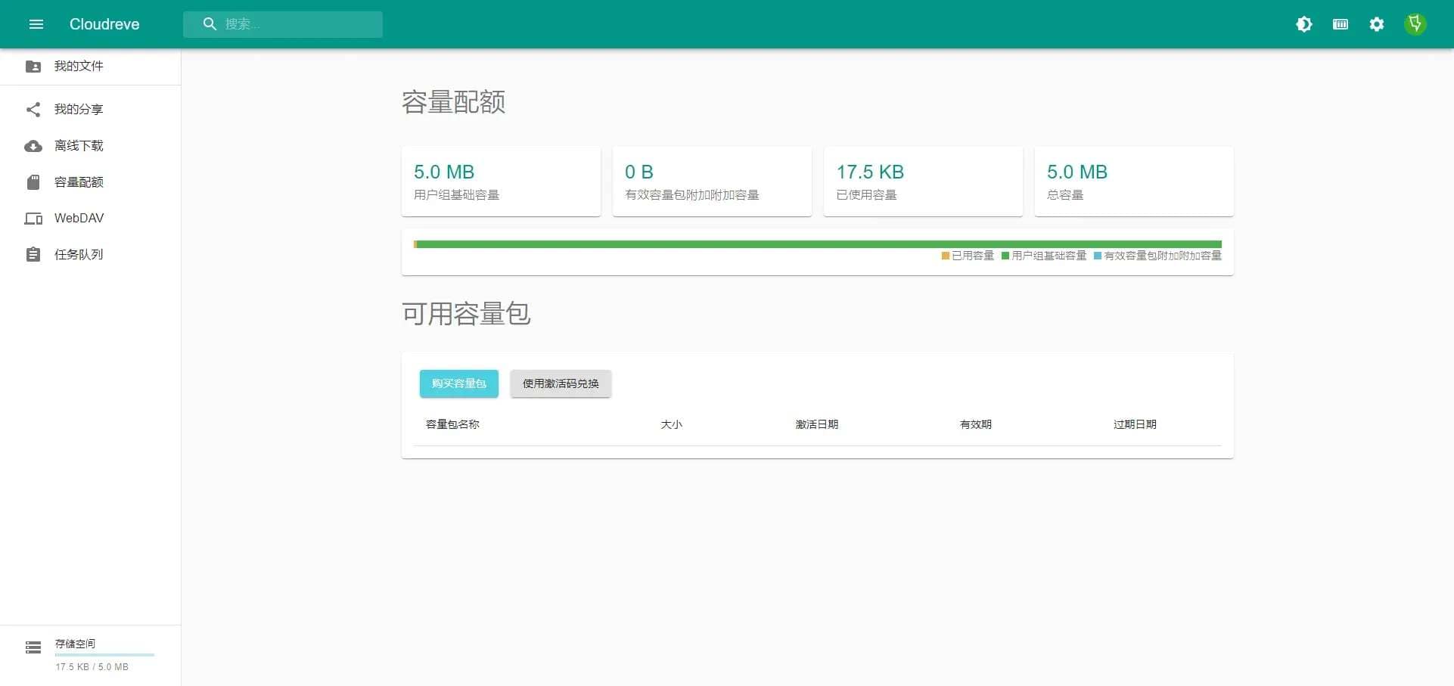This screenshot has width=1454, height=686.
Task: Click the share icon beside 我的分享
Action: 33,110
